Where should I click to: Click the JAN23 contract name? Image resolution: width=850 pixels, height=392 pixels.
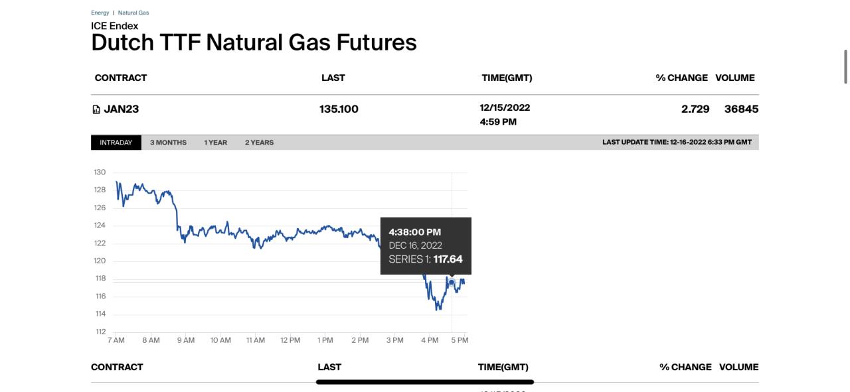[x=122, y=109]
